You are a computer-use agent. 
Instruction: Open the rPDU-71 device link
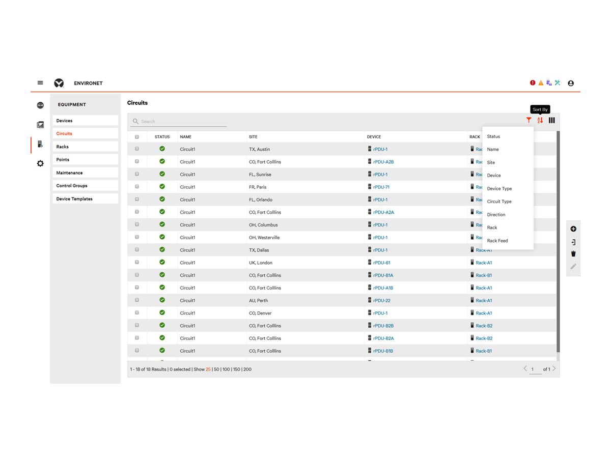[x=382, y=187]
